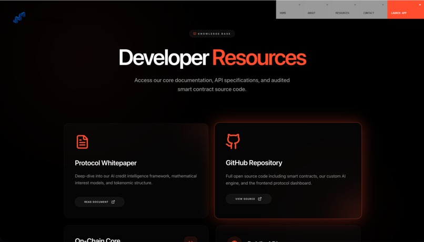Click the 'Access our core documentation' subtitle
The height and width of the screenshot is (242, 424).
pyautogui.click(x=212, y=85)
